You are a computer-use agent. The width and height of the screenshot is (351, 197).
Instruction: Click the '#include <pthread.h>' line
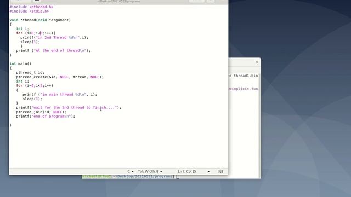(x=31, y=7)
